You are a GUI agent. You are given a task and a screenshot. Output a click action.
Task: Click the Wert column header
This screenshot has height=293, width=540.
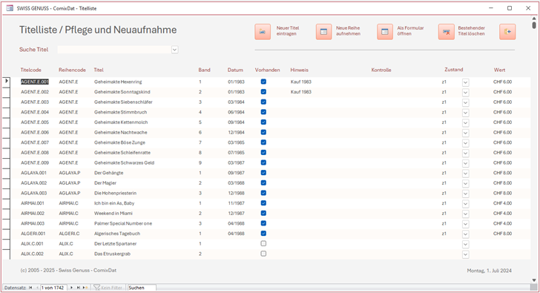[499, 70]
